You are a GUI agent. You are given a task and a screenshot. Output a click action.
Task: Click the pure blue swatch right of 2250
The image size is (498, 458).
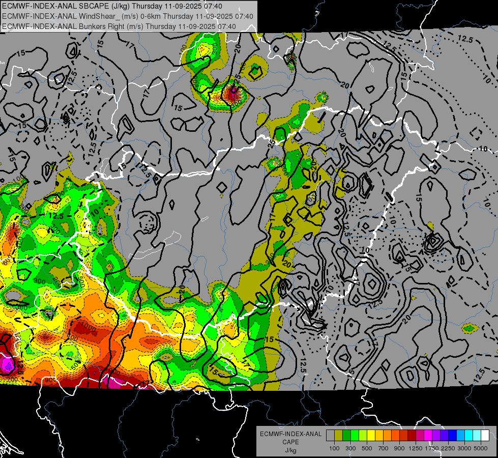click(x=453, y=436)
